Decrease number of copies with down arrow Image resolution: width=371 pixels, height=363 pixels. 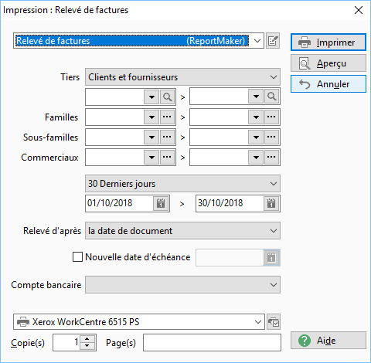(x=87, y=346)
